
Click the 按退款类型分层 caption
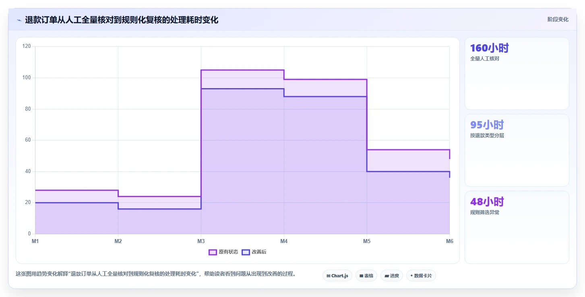pyautogui.click(x=487, y=136)
